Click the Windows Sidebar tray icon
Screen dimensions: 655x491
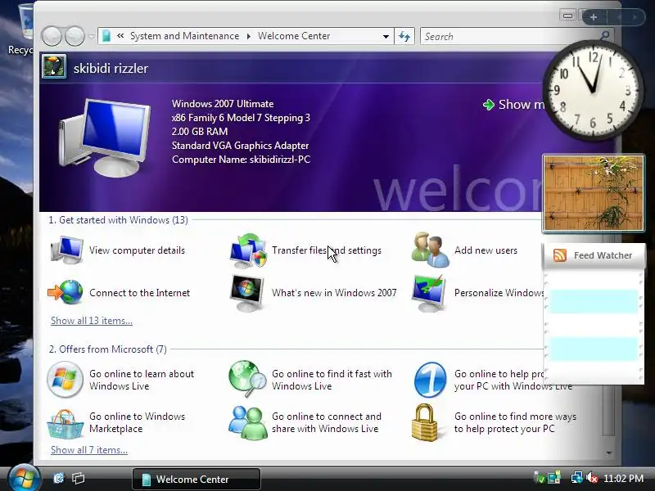[554, 478]
